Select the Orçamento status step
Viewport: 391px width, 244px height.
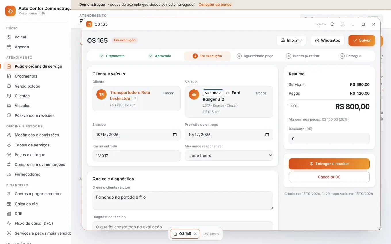[x=112, y=56]
